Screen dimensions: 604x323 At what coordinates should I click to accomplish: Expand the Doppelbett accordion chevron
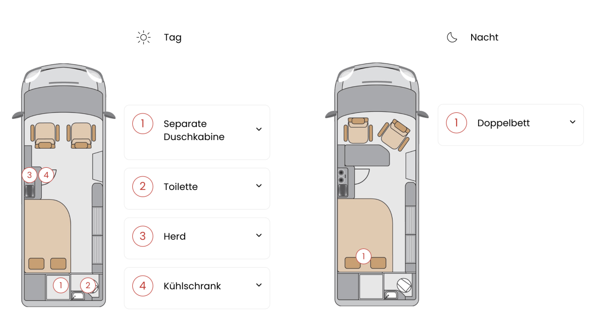pyautogui.click(x=572, y=122)
